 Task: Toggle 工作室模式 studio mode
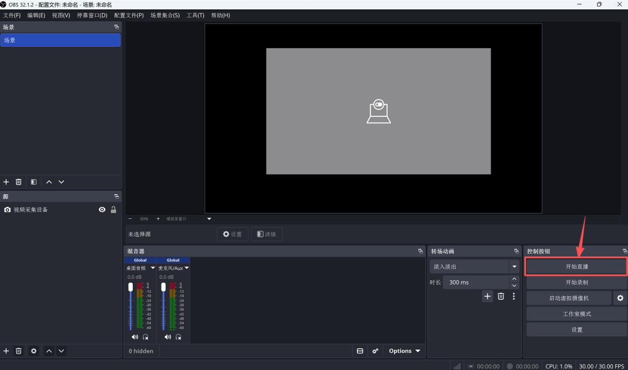tap(577, 314)
